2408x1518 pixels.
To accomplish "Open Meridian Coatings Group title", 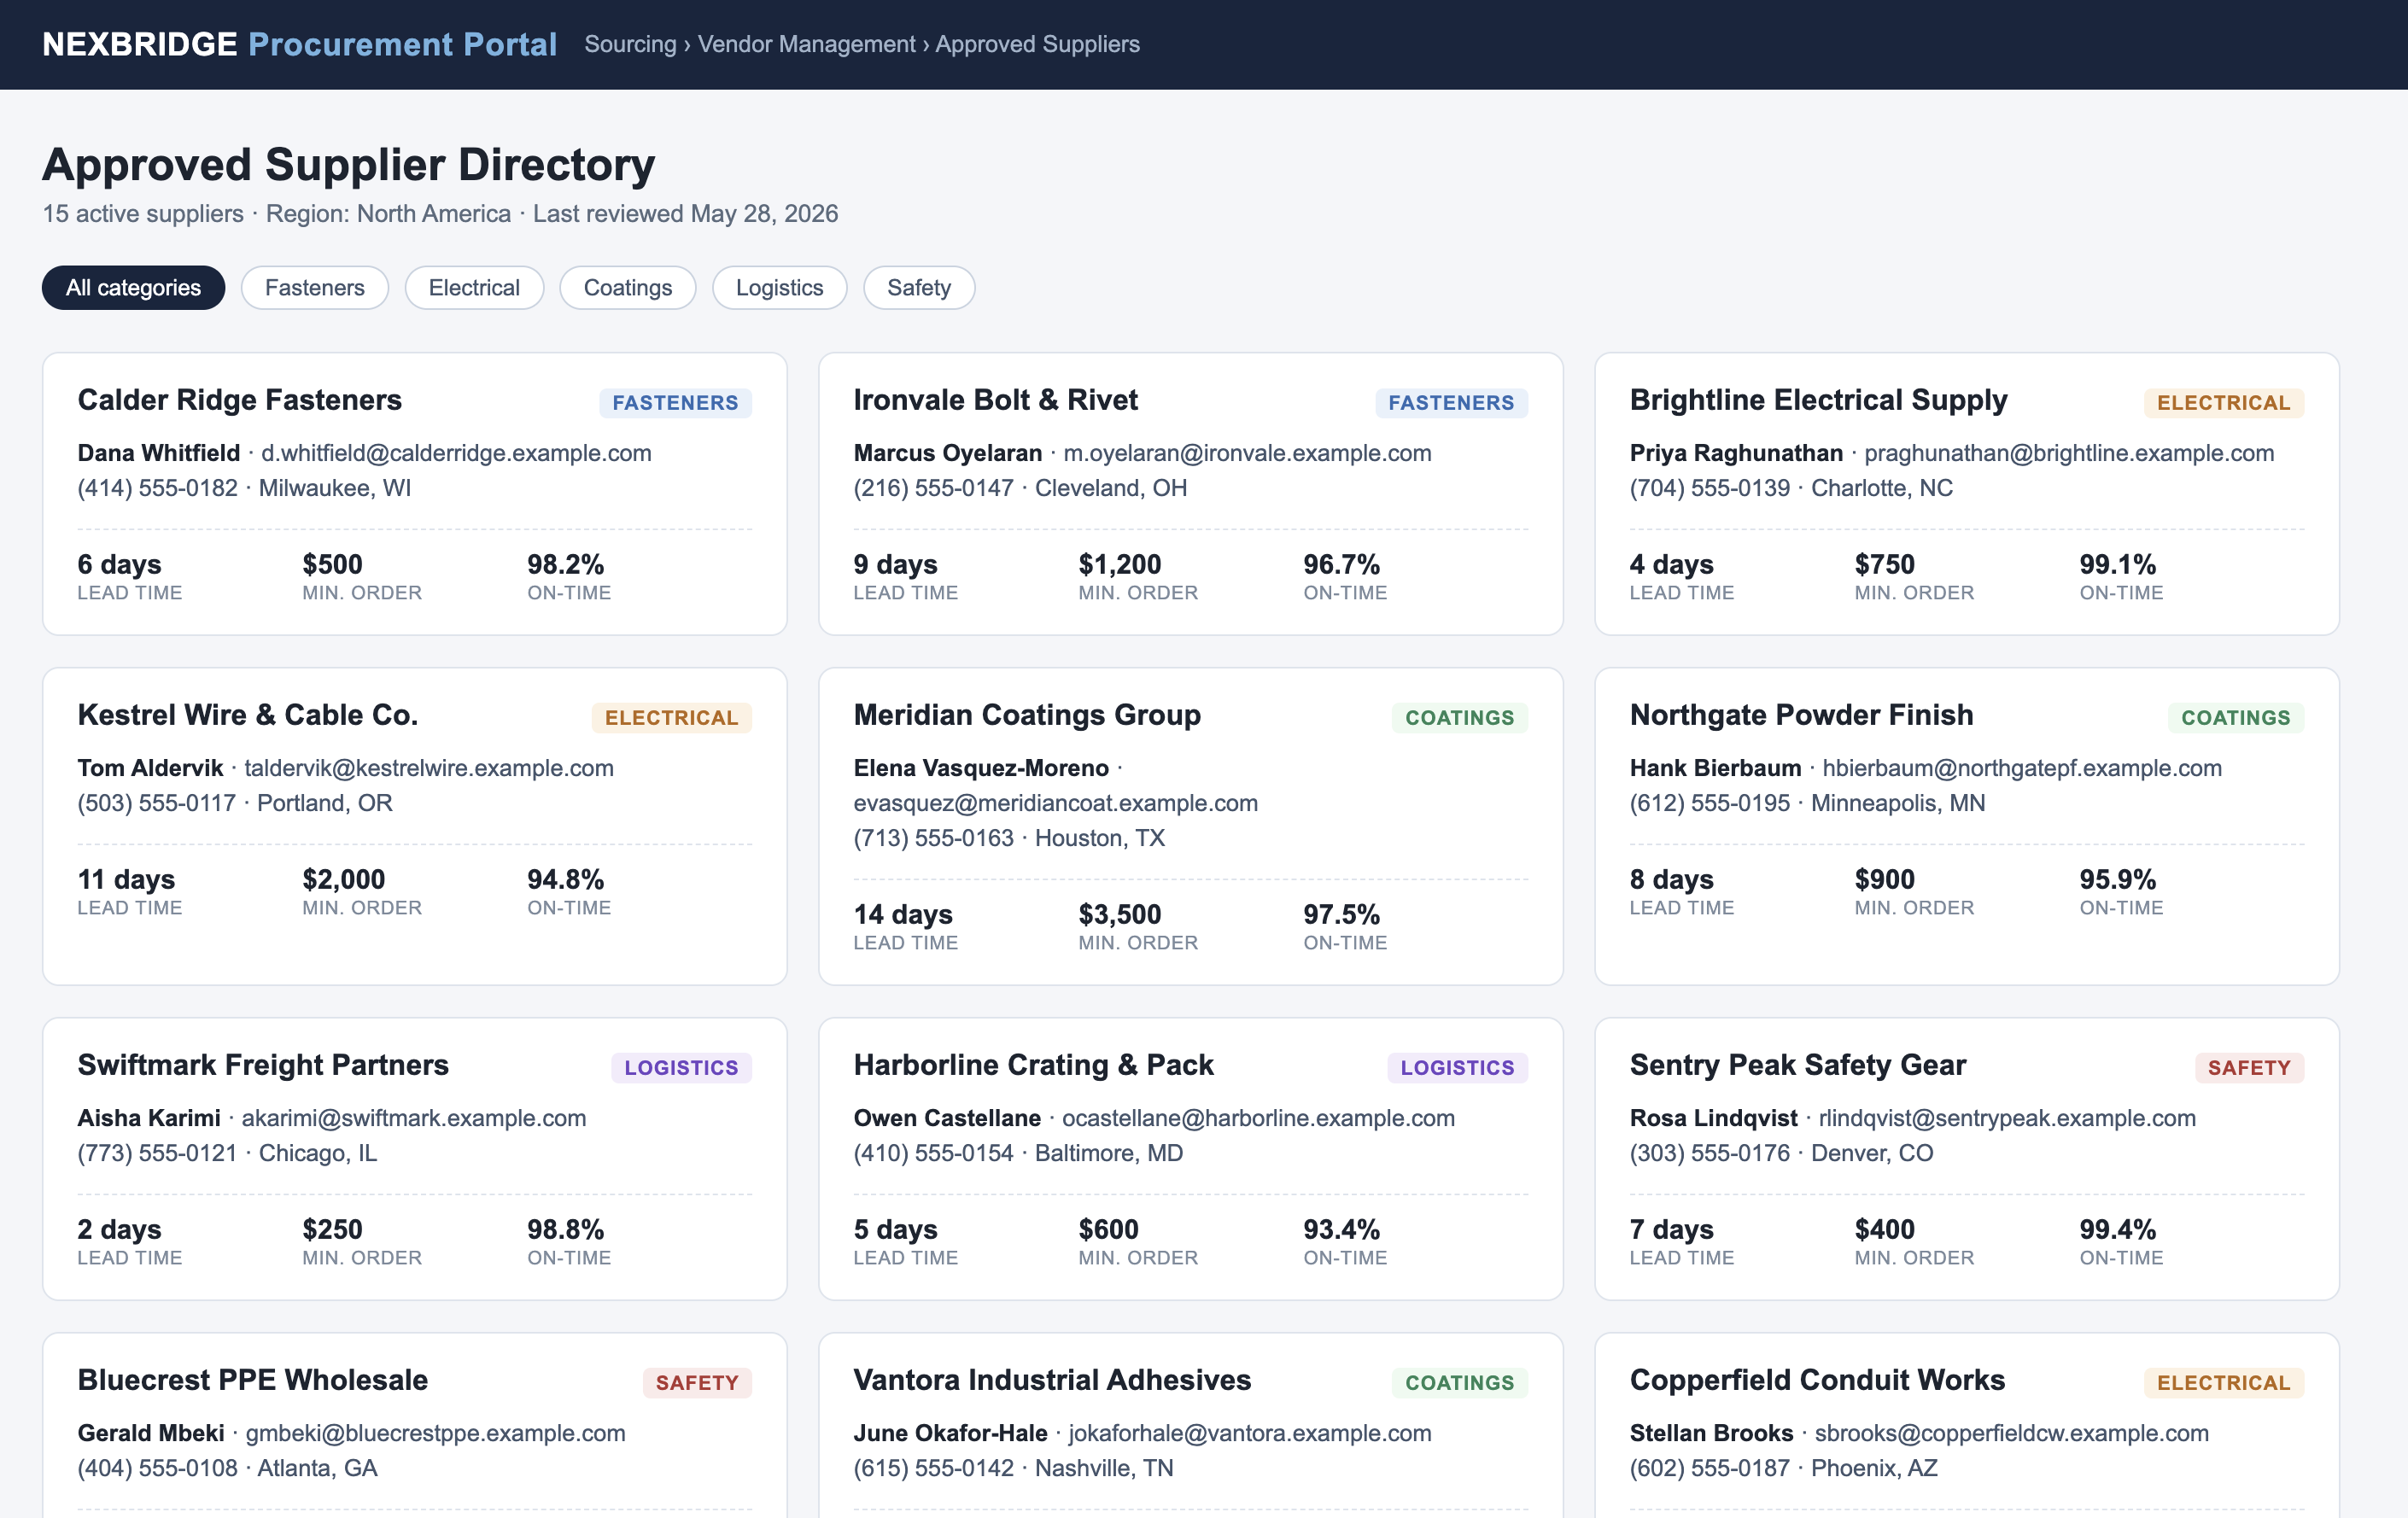I will coord(1027,715).
